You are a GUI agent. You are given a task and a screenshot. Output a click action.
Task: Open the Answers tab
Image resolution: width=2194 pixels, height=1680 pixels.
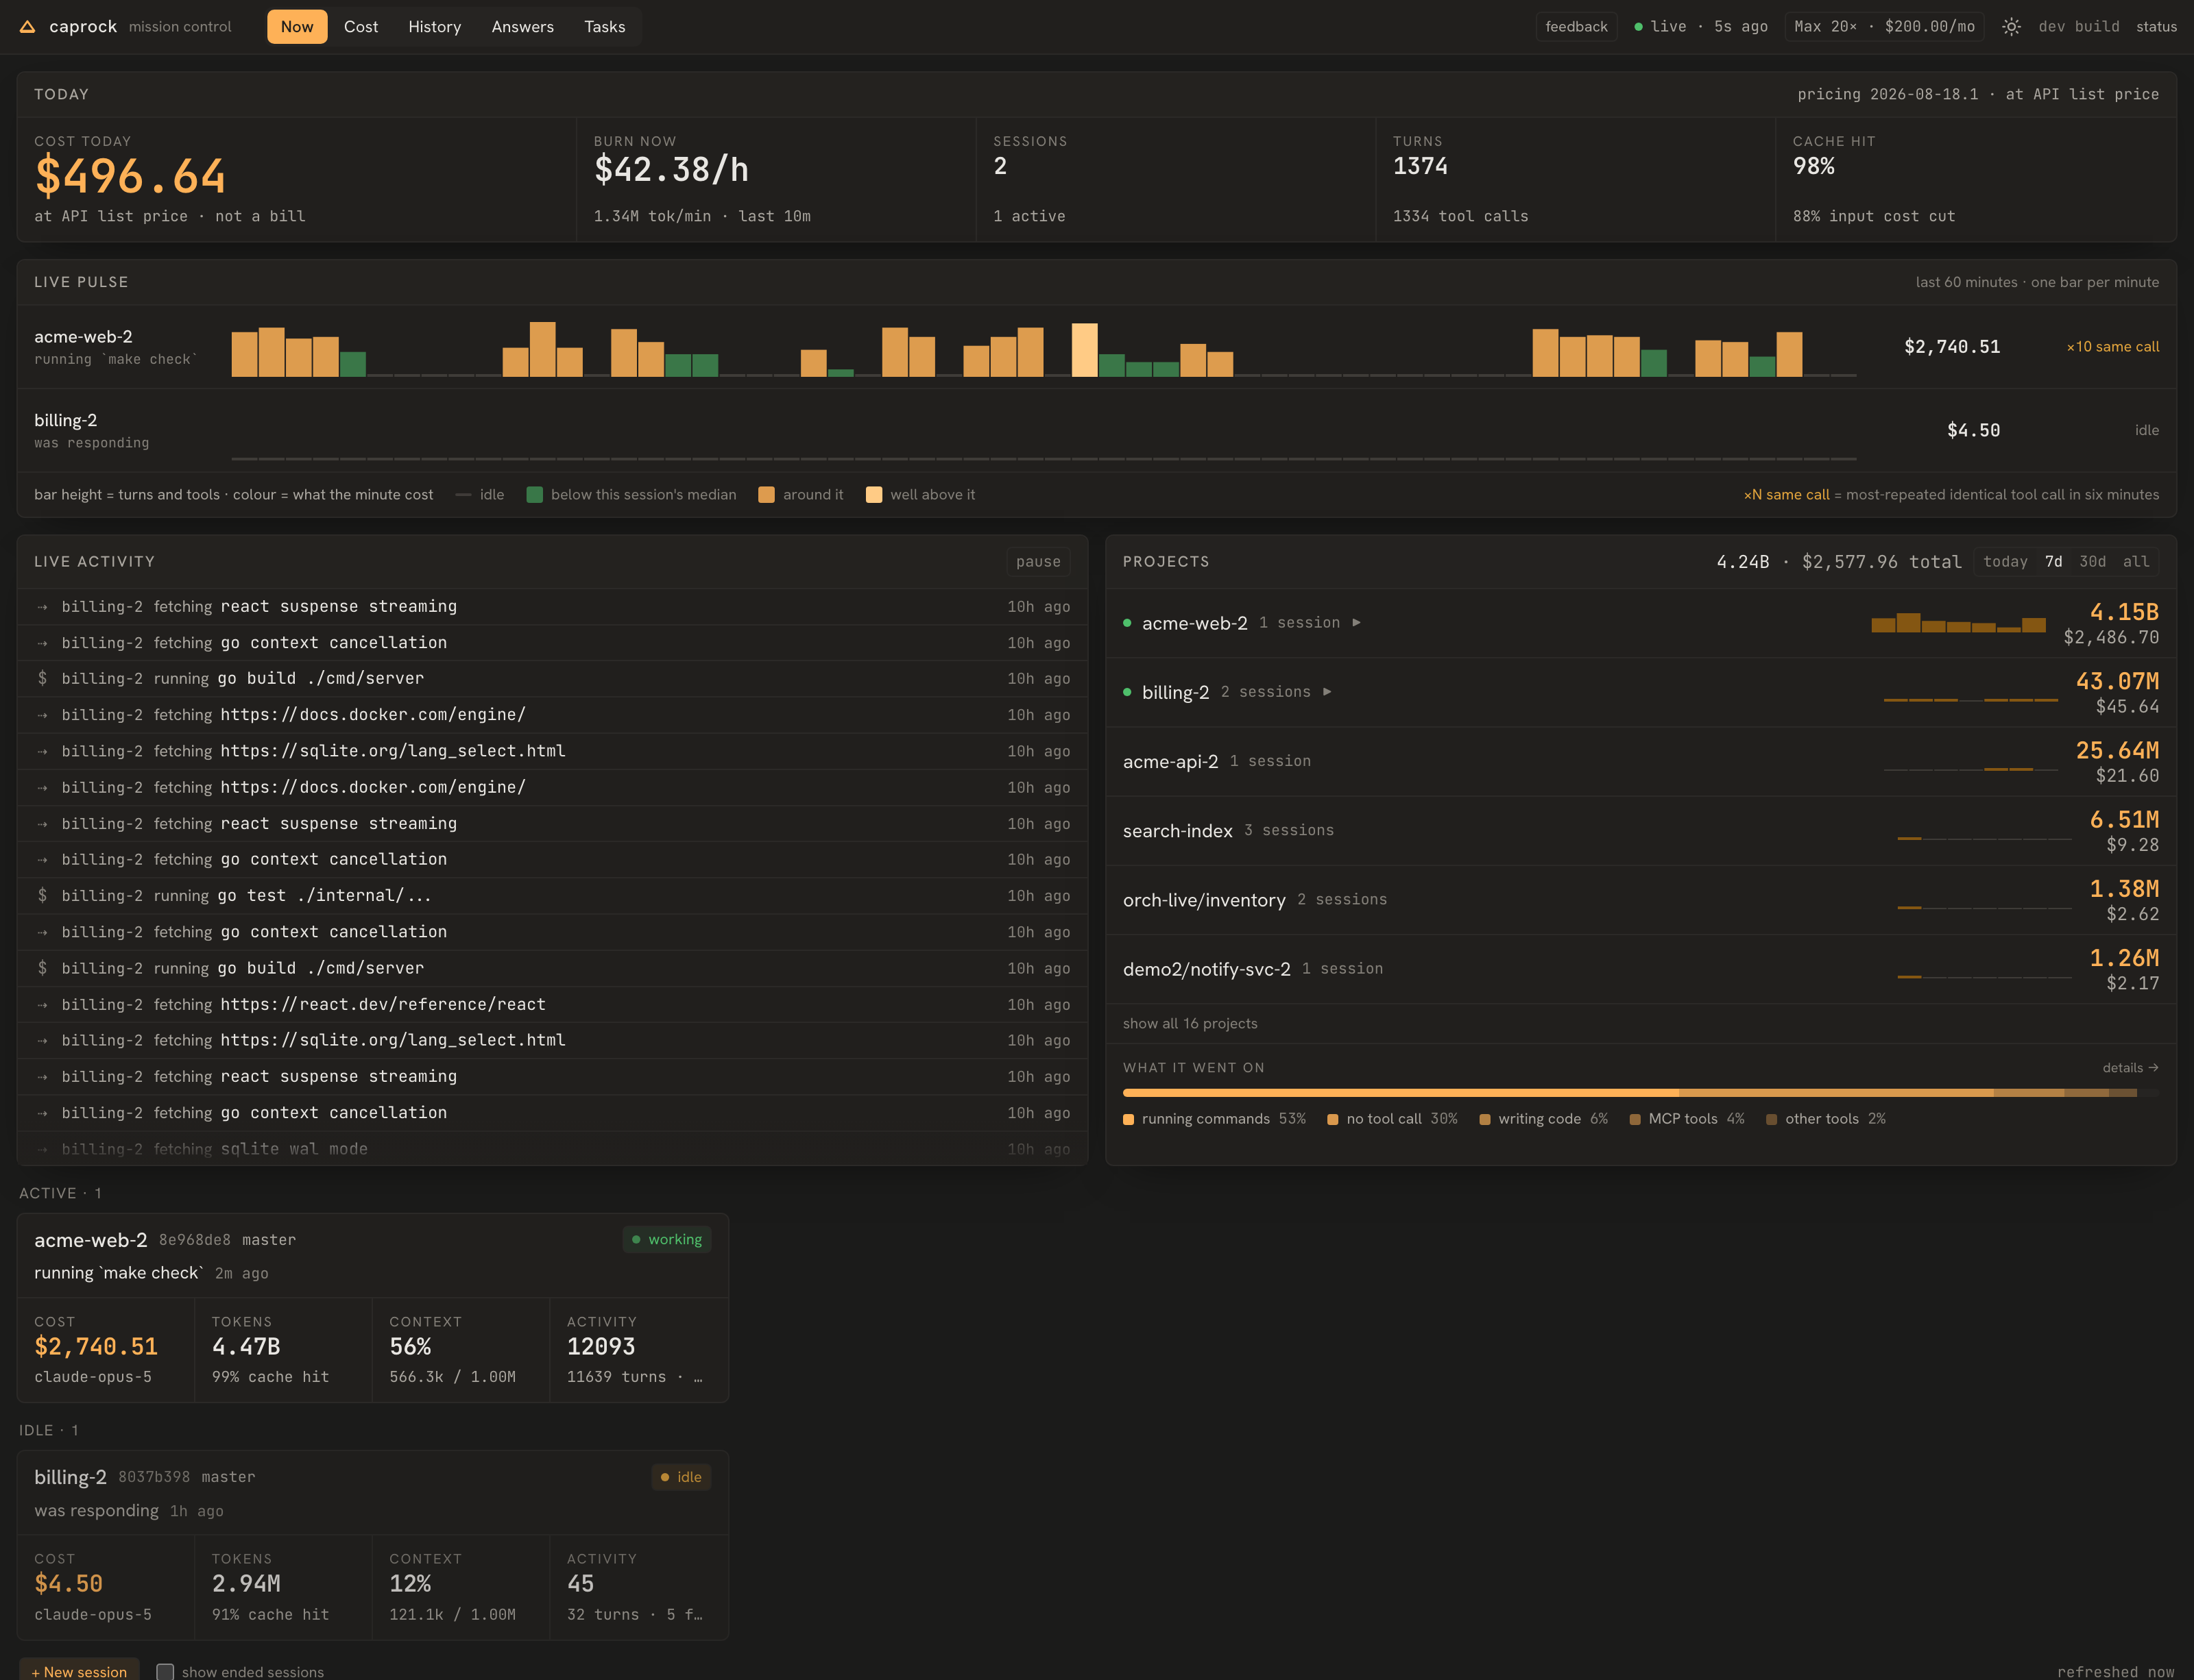pyautogui.click(x=522, y=27)
